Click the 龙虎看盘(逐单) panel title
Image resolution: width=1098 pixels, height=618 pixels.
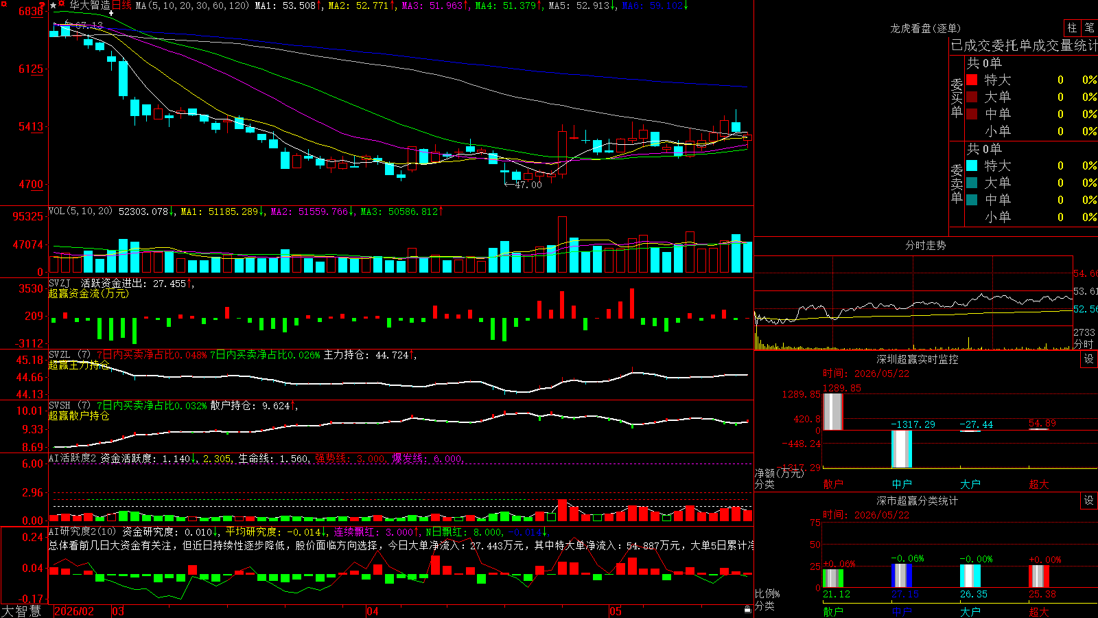point(925,28)
